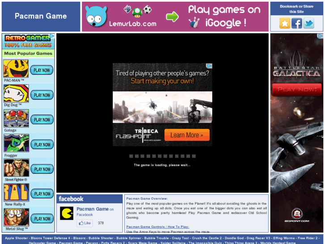This screenshot has height=244, width=325.
Task: Open the PAC-MAN game thumbnail
Action: 16,69
